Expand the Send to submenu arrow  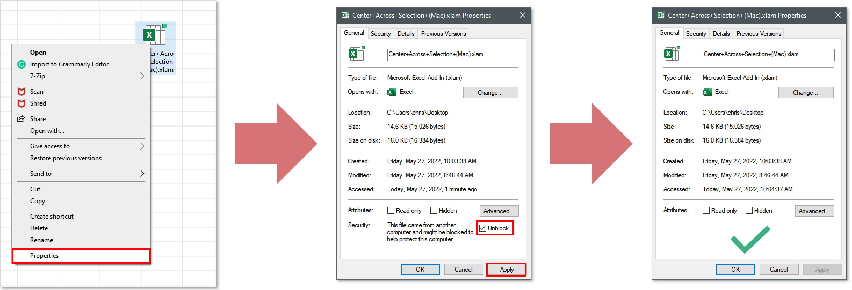[x=142, y=174]
